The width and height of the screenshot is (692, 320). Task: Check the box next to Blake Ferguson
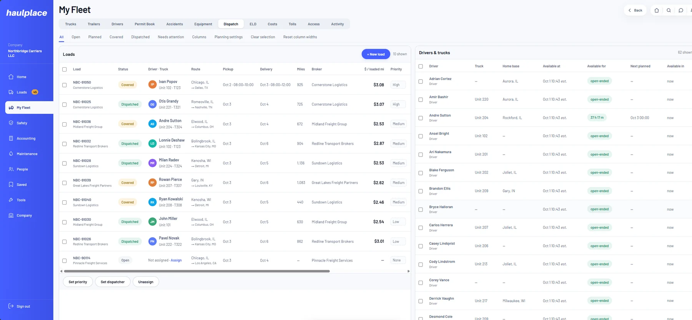(x=421, y=173)
